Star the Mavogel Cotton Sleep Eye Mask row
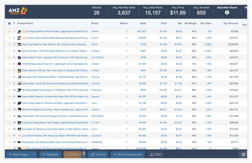This screenshot has height=163, width=252. (x=9, y=77)
